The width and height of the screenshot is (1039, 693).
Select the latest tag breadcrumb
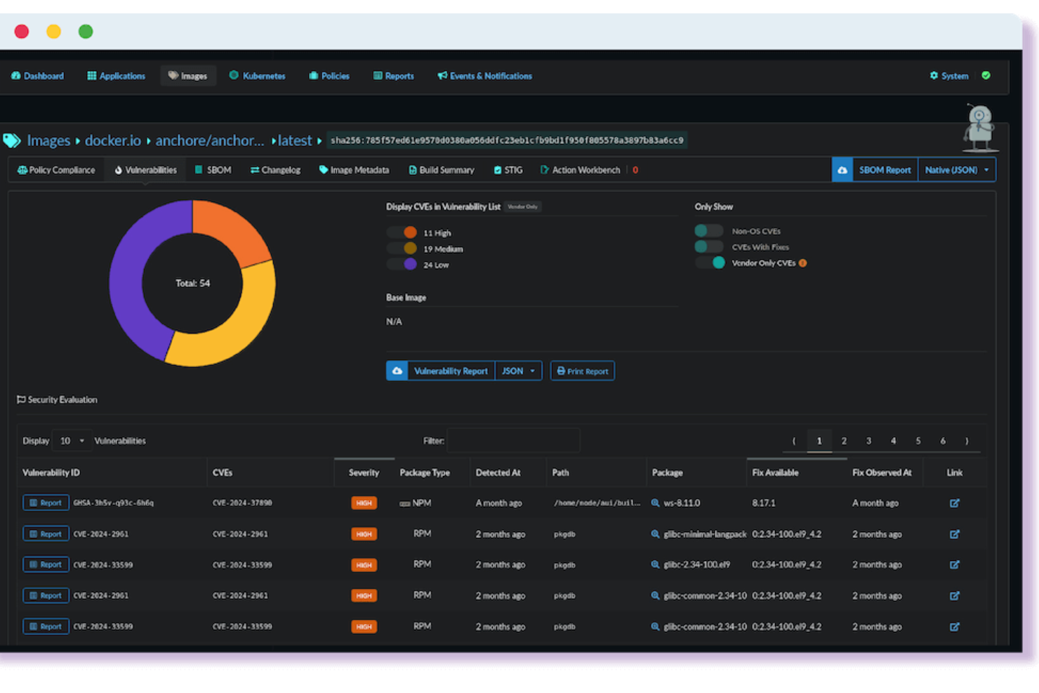295,140
